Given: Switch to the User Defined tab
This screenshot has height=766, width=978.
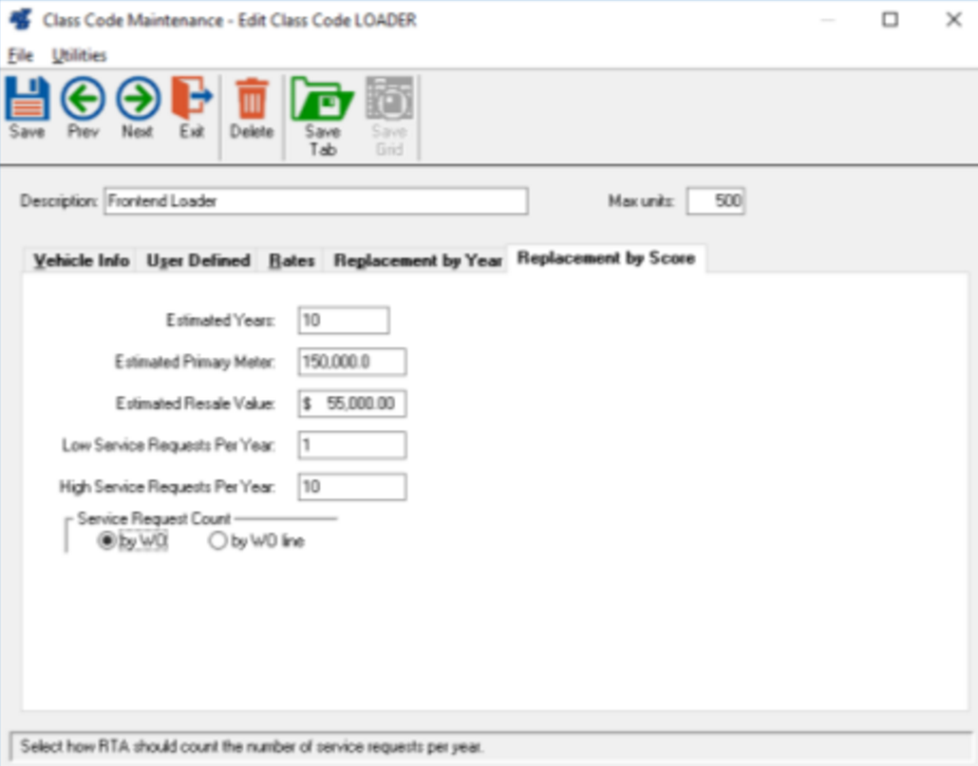Looking at the screenshot, I should [x=197, y=260].
